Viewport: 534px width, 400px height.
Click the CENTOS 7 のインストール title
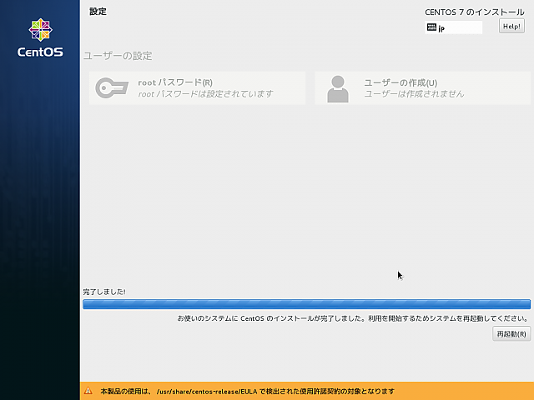475,12
